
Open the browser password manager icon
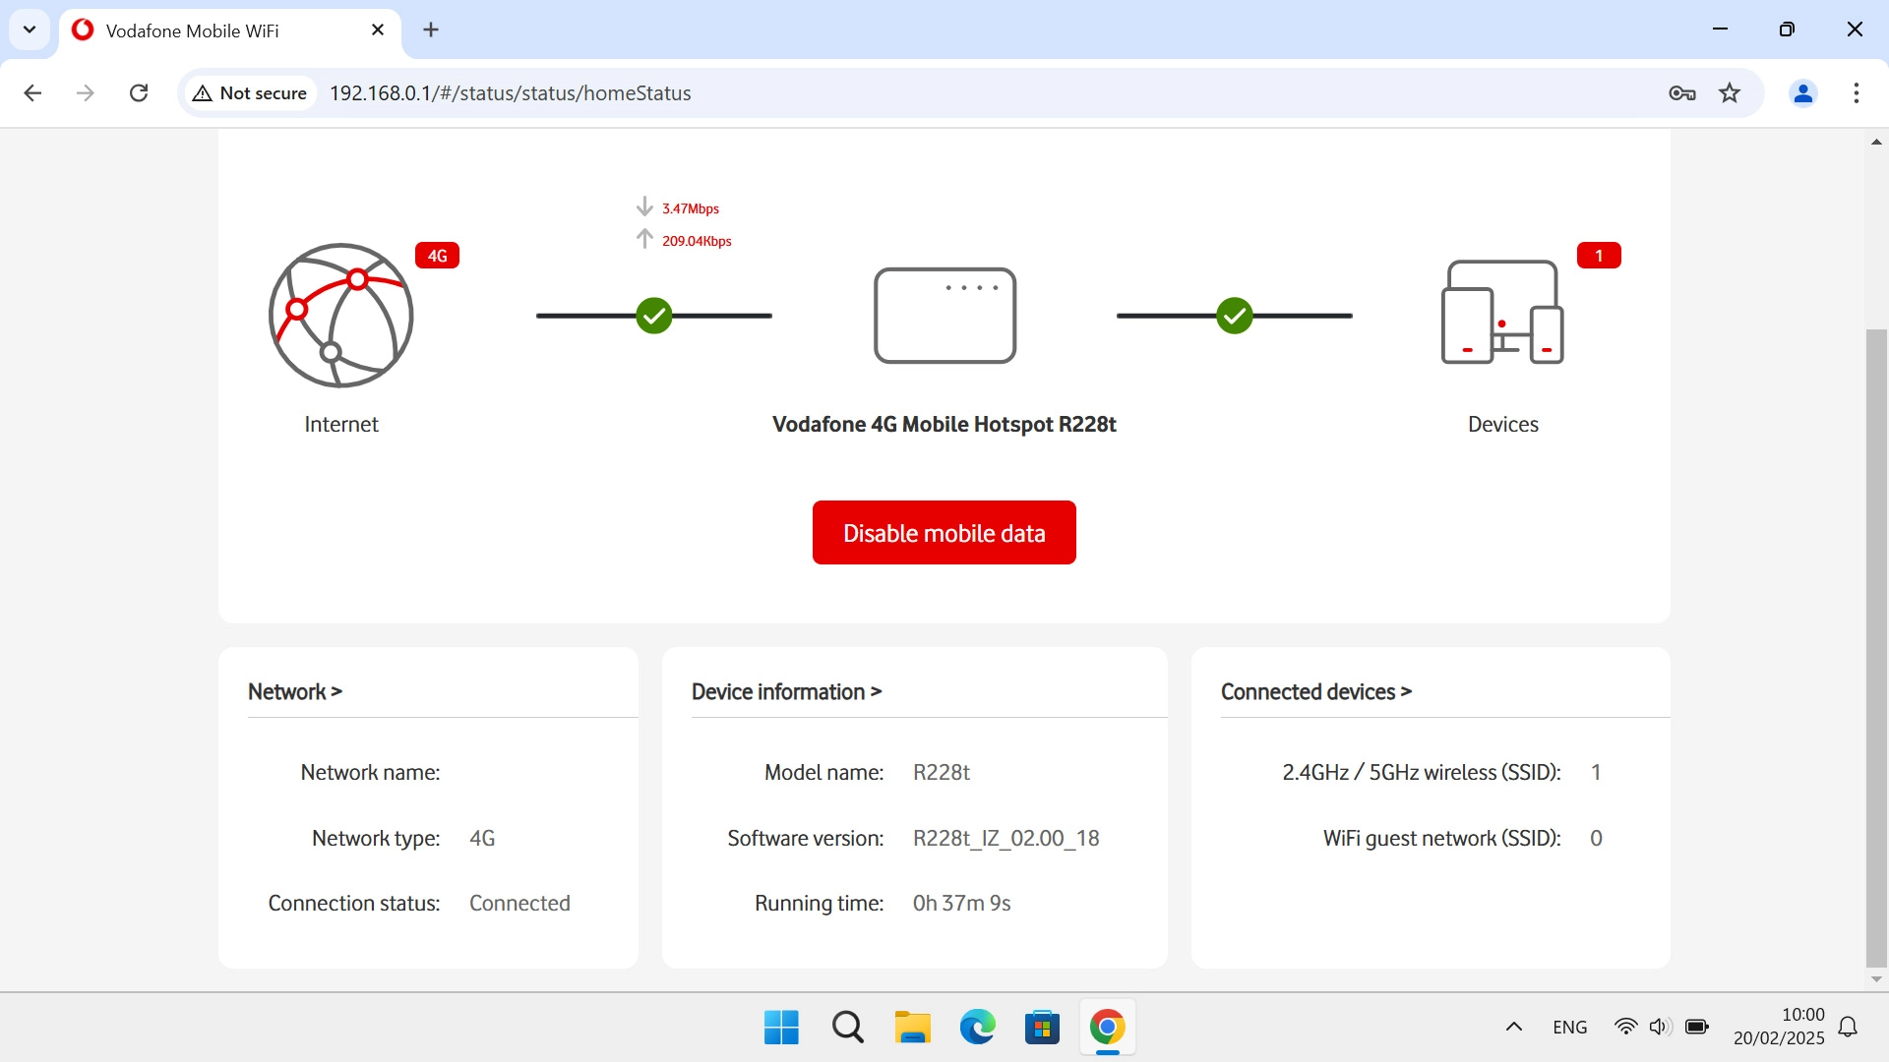click(x=1682, y=92)
